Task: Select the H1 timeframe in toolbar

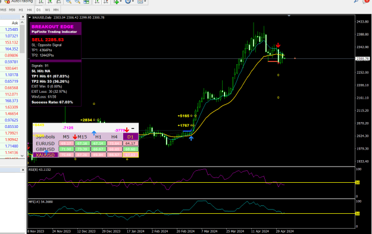Action: [x=21, y=10]
